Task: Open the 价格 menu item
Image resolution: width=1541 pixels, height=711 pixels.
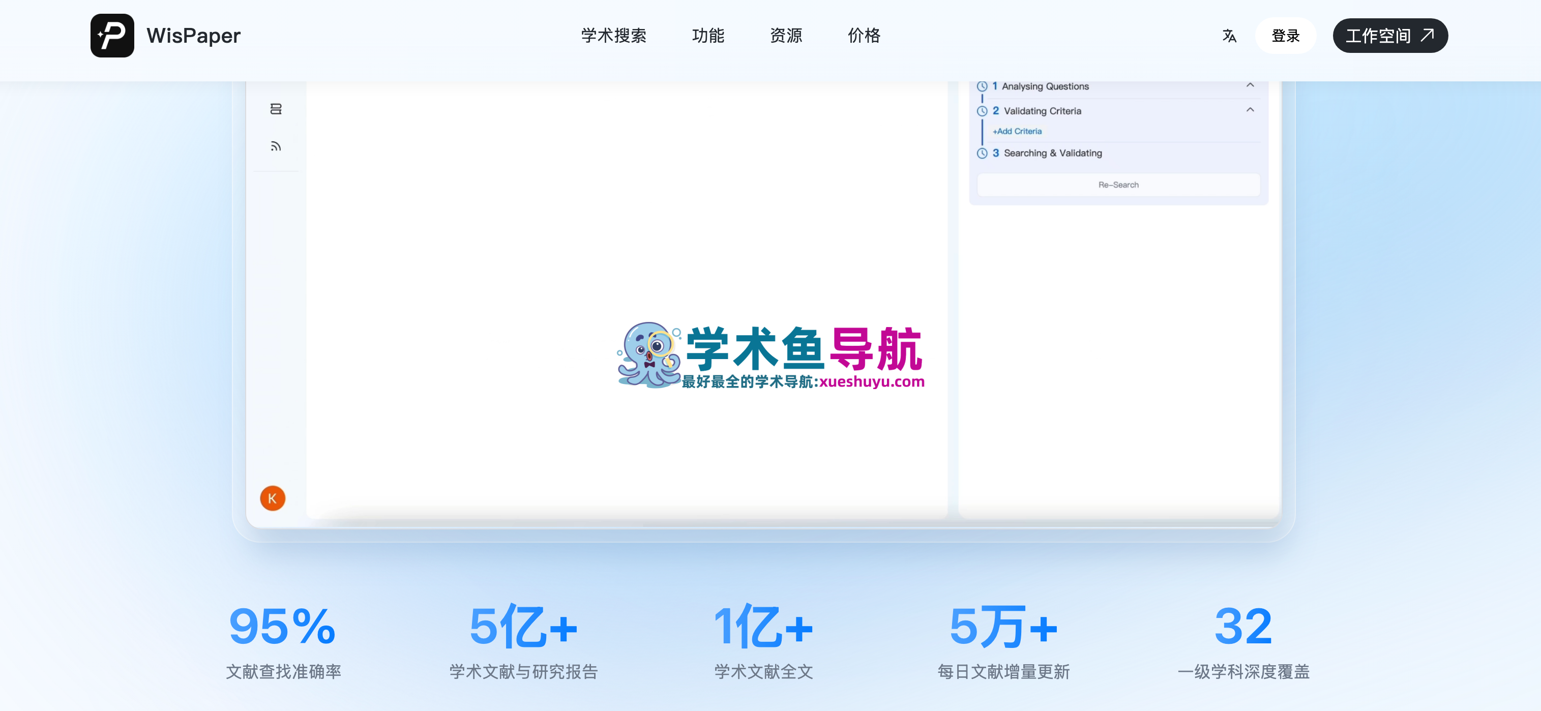Action: (864, 36)
